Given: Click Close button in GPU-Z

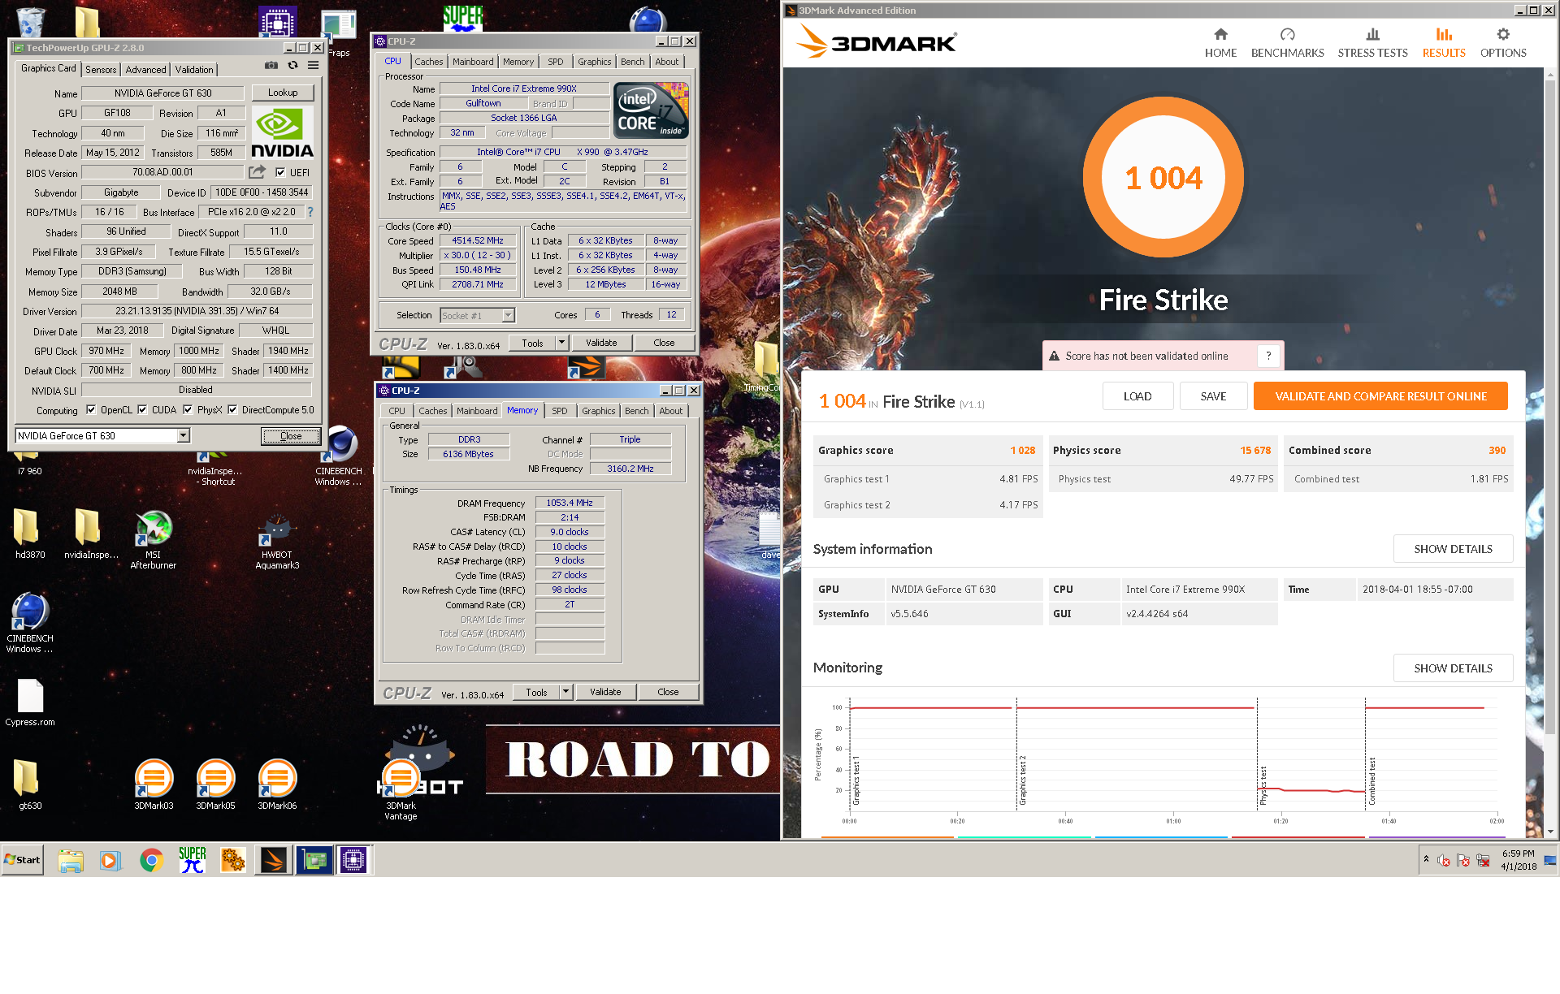Looking at the screenshot, I should [291, 436].
